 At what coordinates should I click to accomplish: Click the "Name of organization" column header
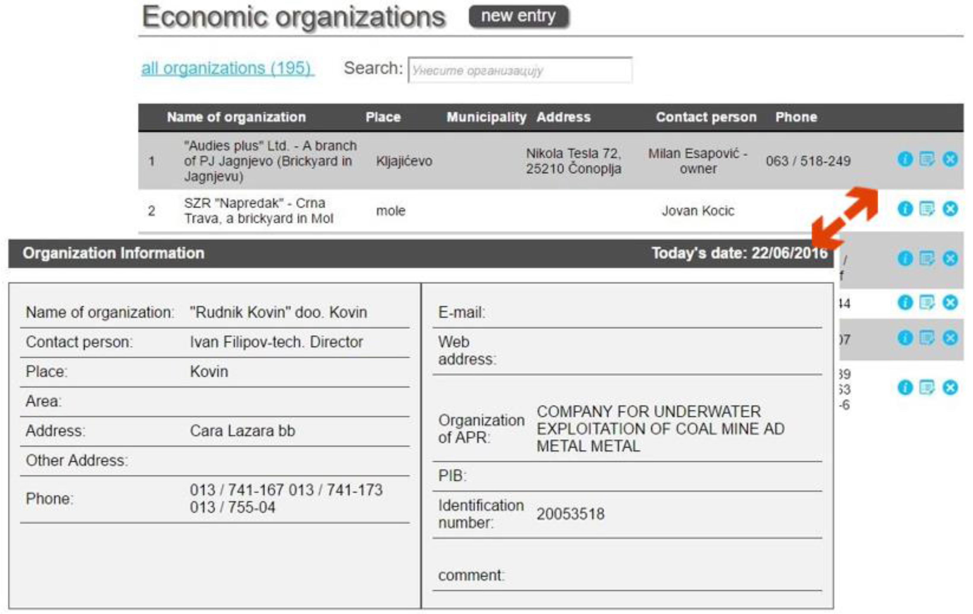236,117
